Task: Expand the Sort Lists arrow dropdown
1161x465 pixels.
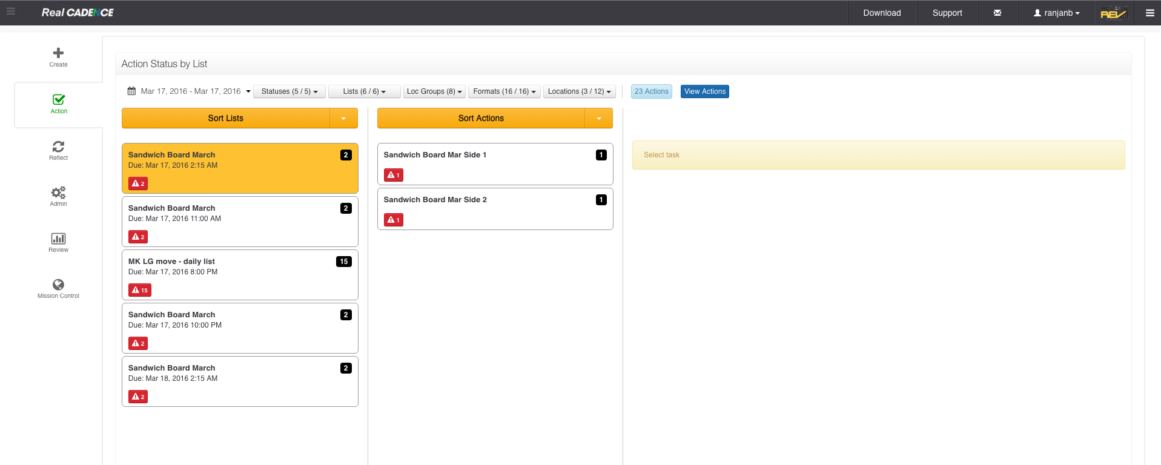Action: pos(343,118)
